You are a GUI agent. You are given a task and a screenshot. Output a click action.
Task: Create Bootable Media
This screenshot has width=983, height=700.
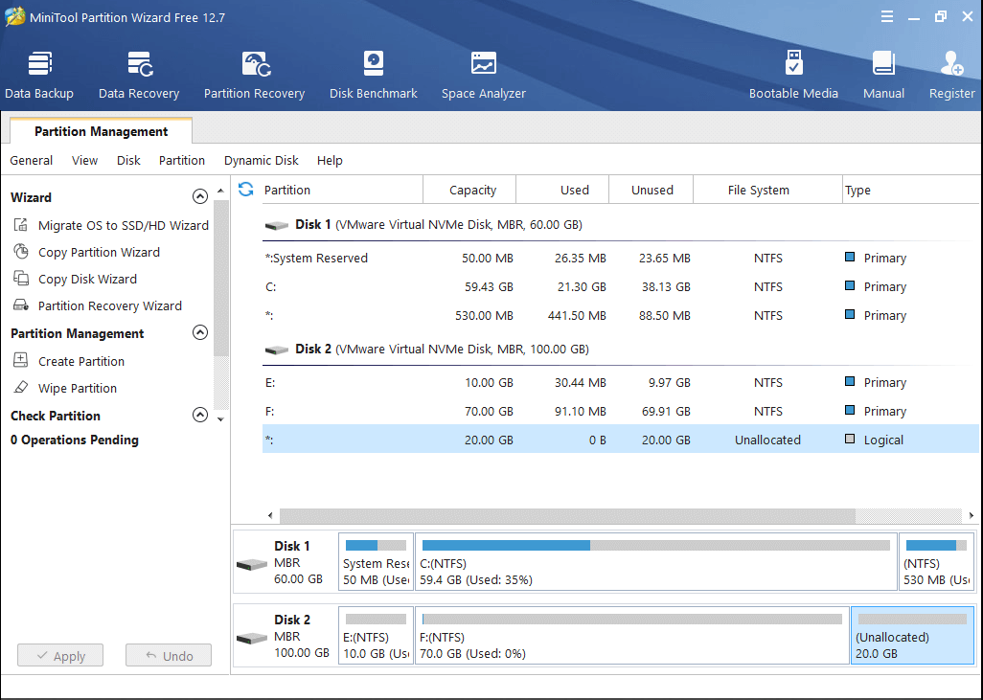[x=793, y=76]
